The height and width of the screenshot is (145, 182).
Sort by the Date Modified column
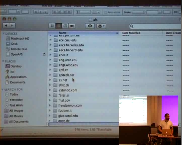click(x=141, y=33)
